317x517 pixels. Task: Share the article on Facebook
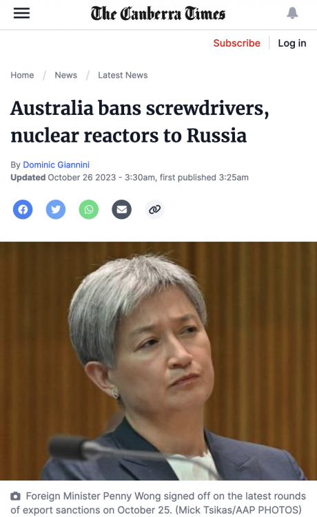click(23, 209)
